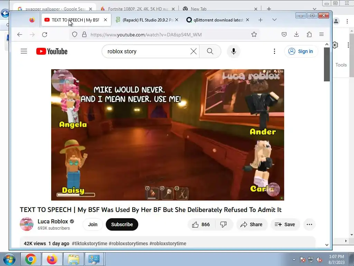
Task: Open control panel taskbar icon
Action: click(x=94, y=259)
